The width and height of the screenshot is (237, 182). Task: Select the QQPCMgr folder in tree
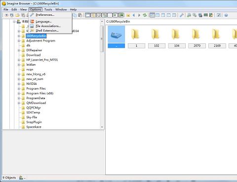coord(34,108)
